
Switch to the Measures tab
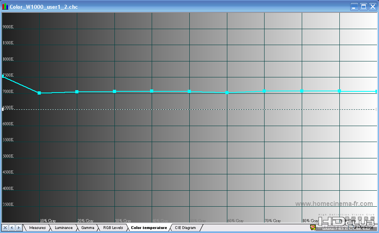[38, 228]
